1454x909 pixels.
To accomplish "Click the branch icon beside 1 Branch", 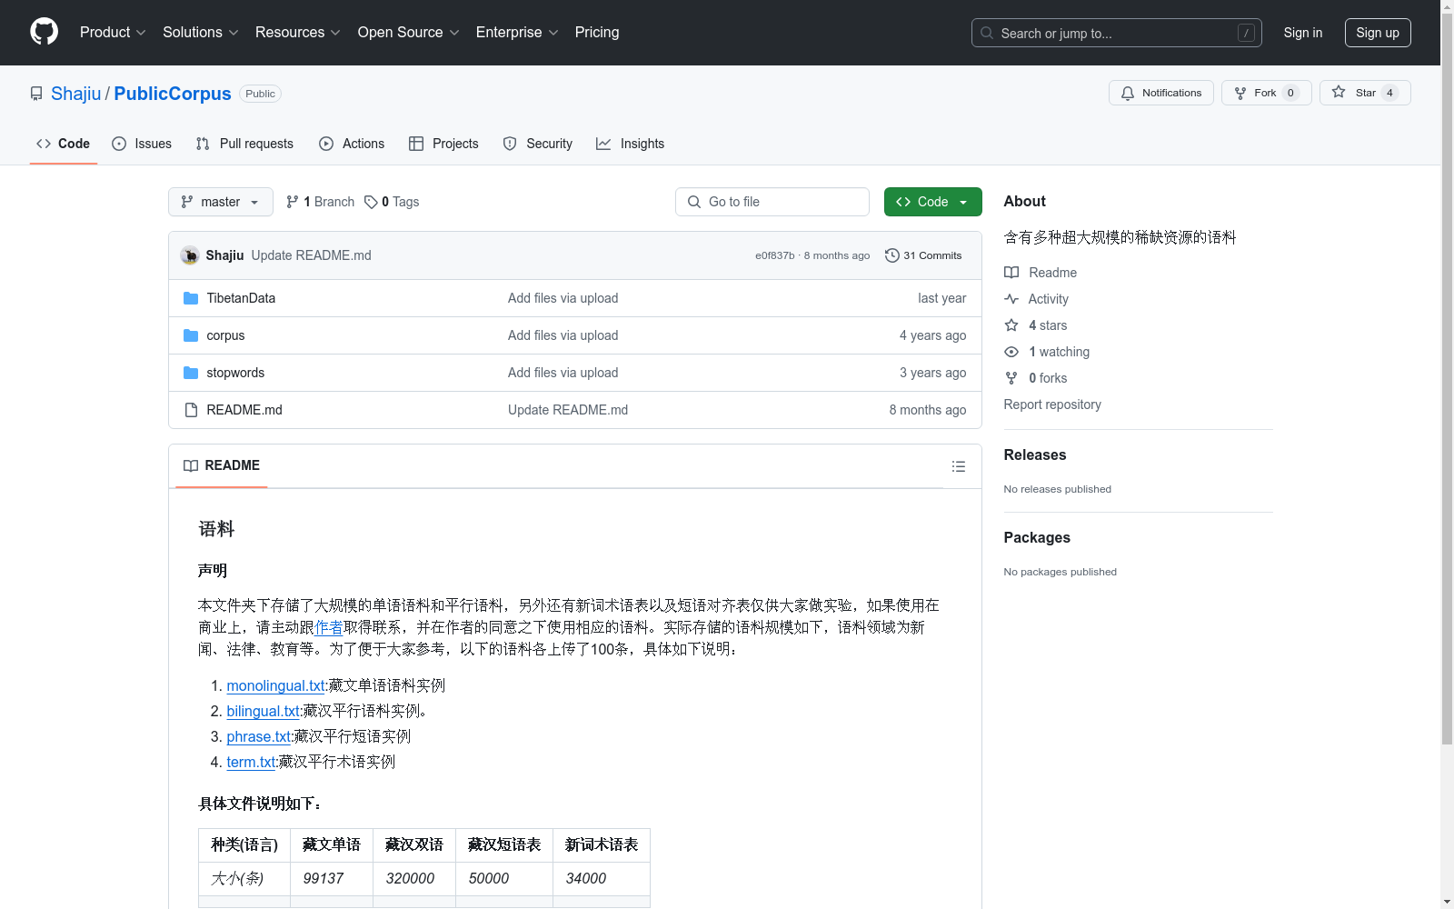I will click(x=293, y=202).
